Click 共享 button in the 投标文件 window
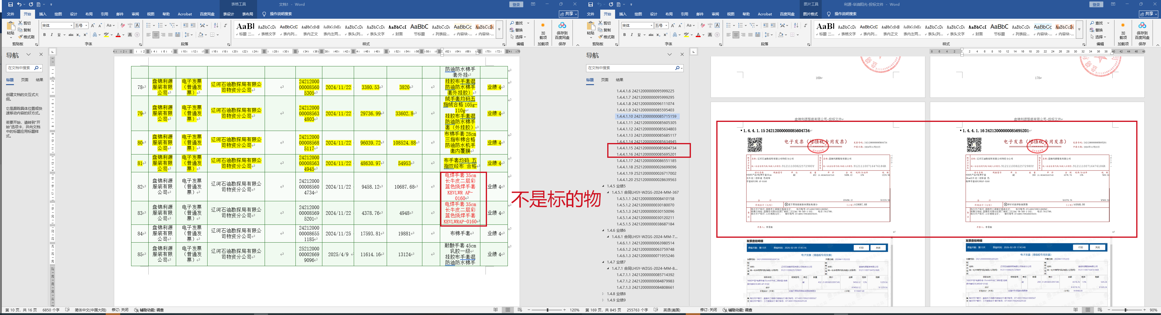This screenshot has width=1161, height=315. click(x=1148, y=14)
